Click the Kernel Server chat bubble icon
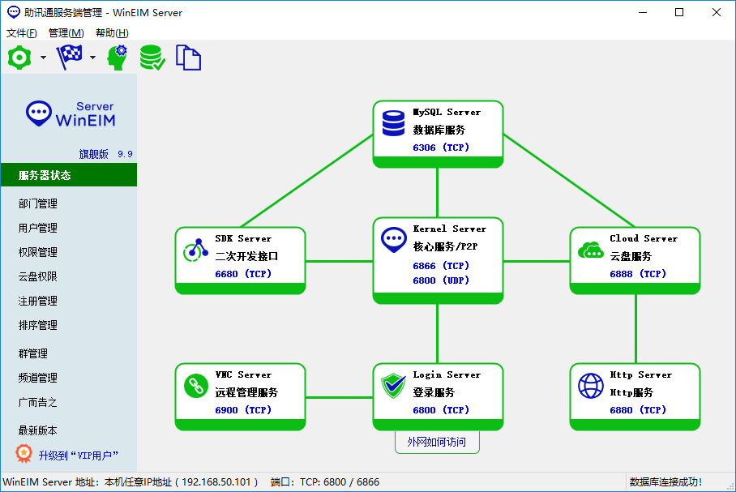736x492 pixels. click(x=393, y=239)
